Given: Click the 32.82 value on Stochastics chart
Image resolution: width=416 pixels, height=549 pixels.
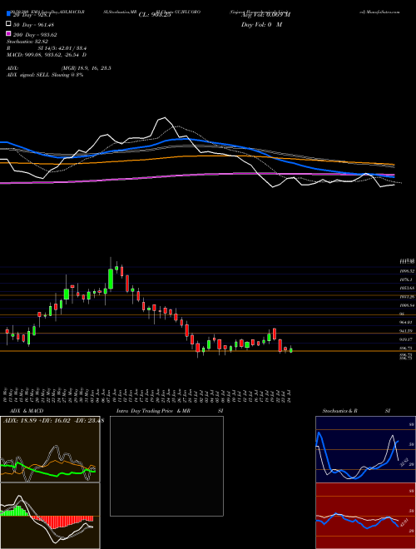Looking at the screenshot, I should [x=404, y=462].
